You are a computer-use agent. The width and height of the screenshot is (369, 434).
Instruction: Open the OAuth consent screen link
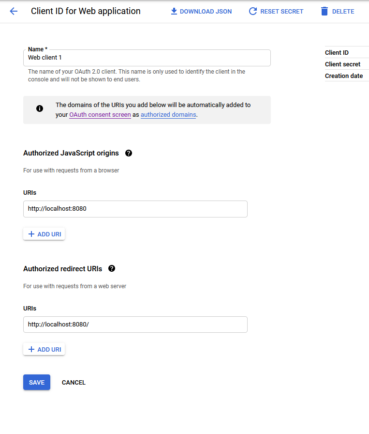(100, 114)
